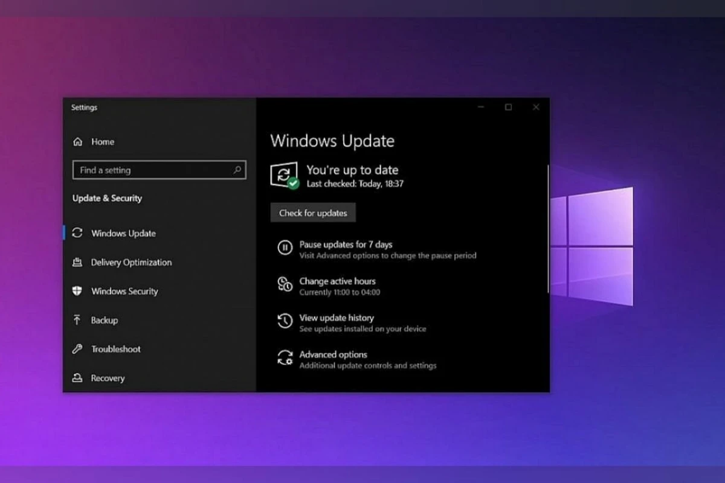Screen dimensions: 725x483
Task: Click "Currently 11:00 to 04:00" text
Action: pyautogui.click(x=340, y=292)
